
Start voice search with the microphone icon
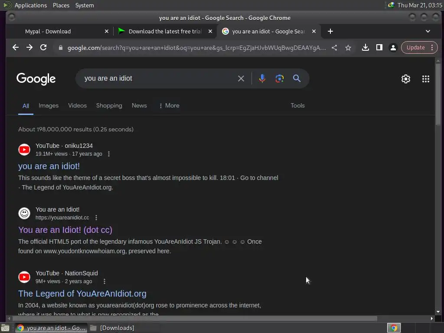(x=262, y=78)
